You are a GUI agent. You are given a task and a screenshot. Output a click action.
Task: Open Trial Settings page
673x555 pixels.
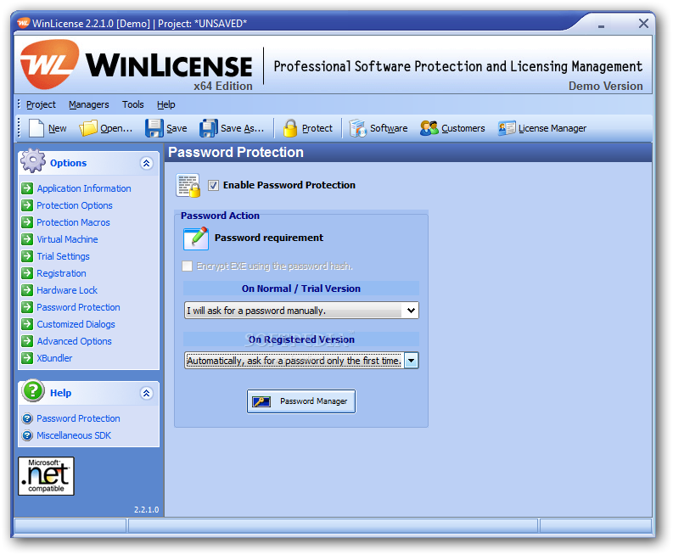63,255
